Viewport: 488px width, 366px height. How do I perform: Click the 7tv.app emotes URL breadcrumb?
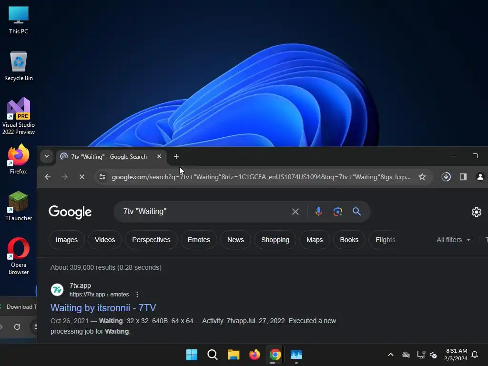(99, 295)
